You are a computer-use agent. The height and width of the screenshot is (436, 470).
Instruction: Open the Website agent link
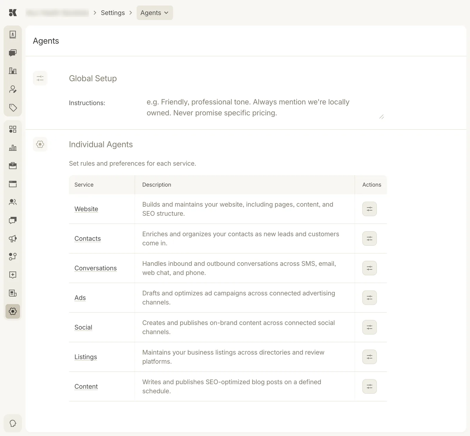(x=86, y=209)
